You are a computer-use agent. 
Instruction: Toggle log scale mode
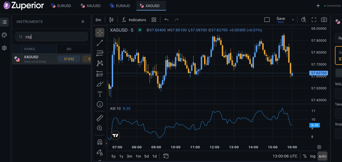click(313, 156)
